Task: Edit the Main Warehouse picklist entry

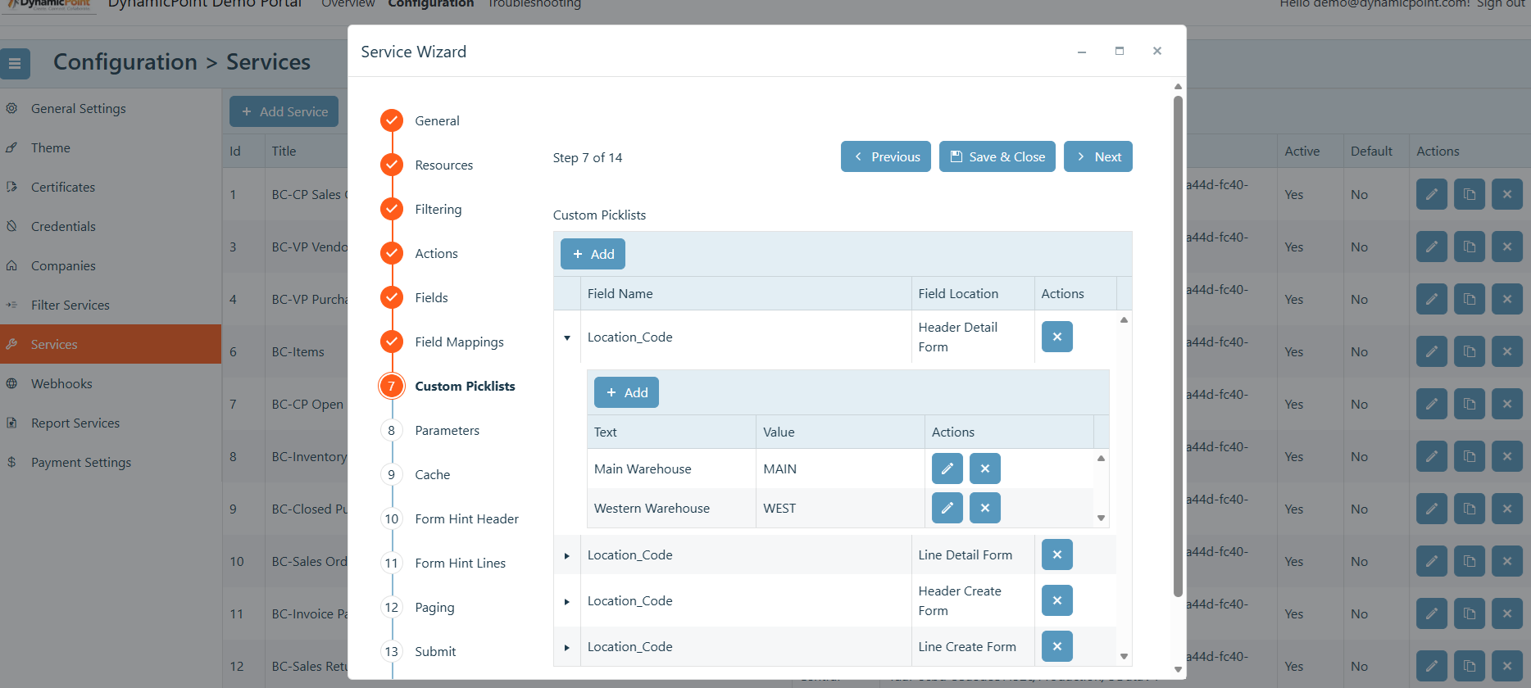Action: pyautogui.click(x=947, y=468)
